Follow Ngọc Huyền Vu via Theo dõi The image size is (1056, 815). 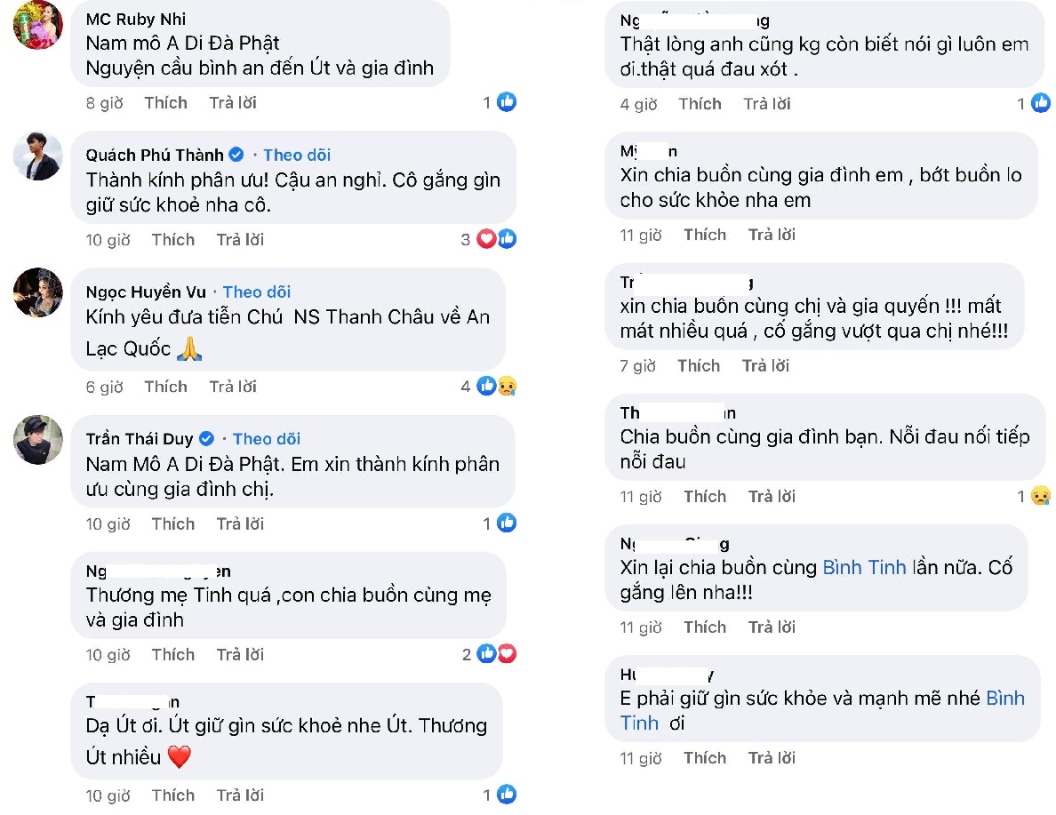(257, 292)
